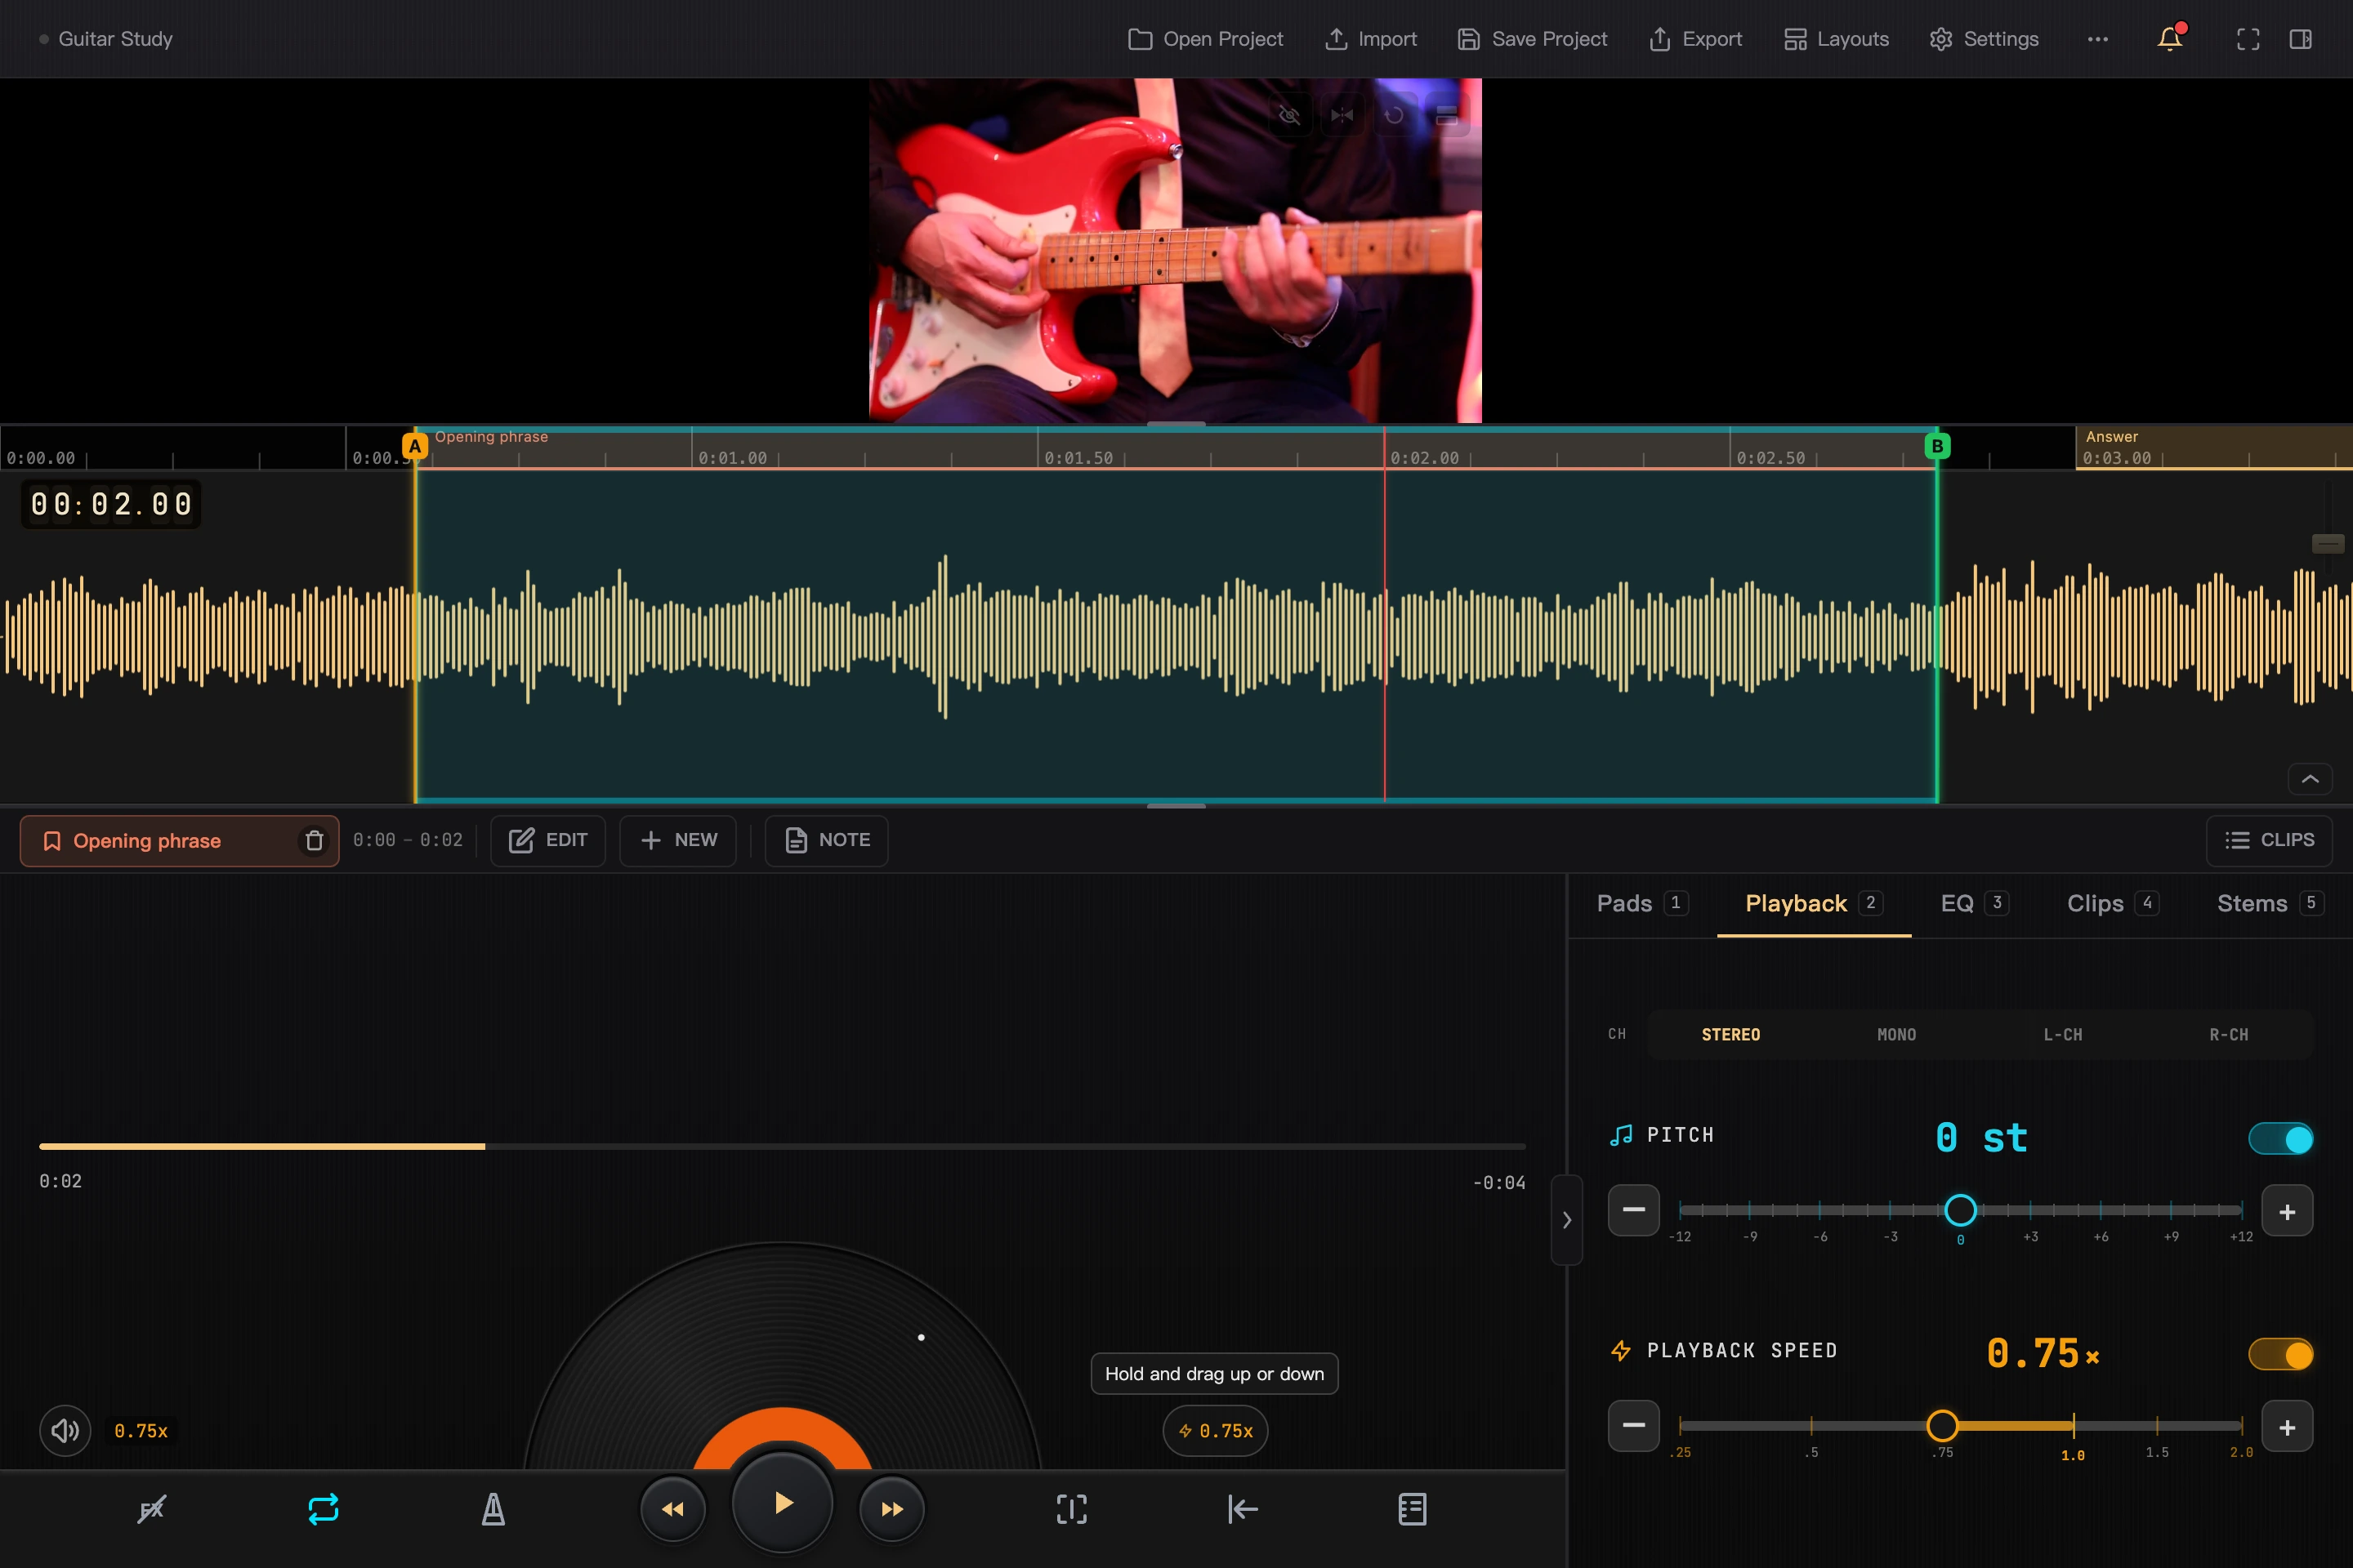Select the loop start marker A
This screenshot has width=2353, height=1568.
point(415,446)
